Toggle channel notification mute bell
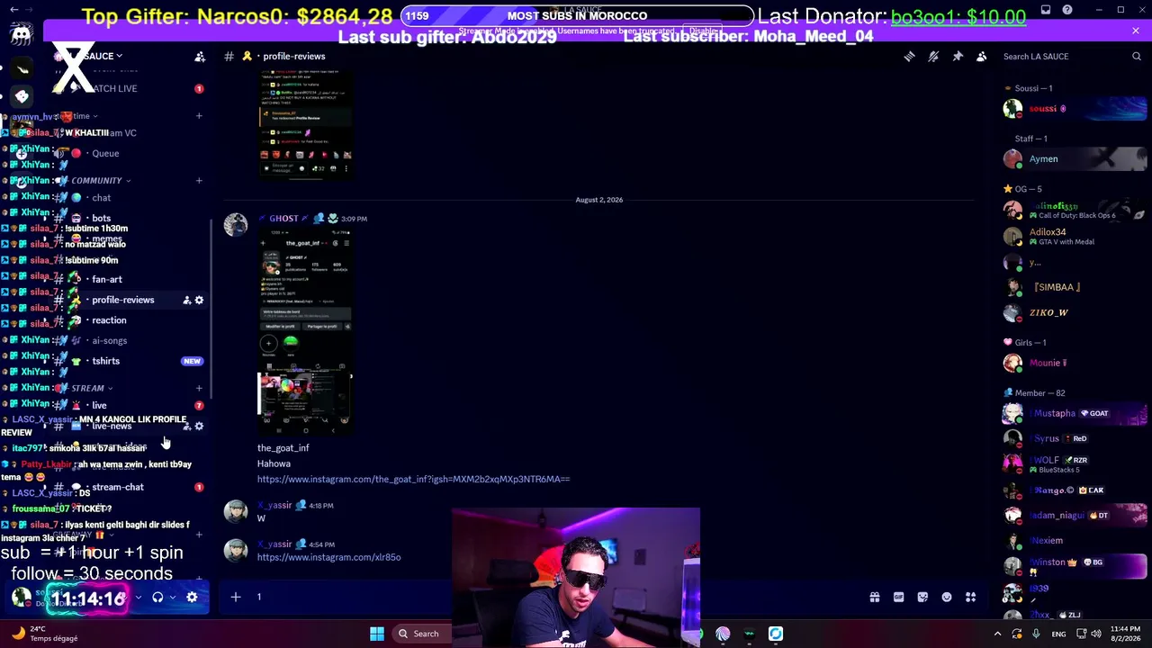This screenshot has width=1152, height=648. (x=933, y=56)
